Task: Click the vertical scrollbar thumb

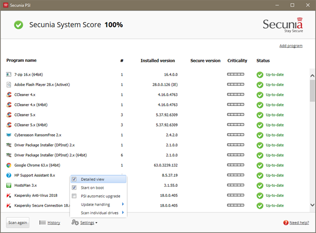Action: 312,91
